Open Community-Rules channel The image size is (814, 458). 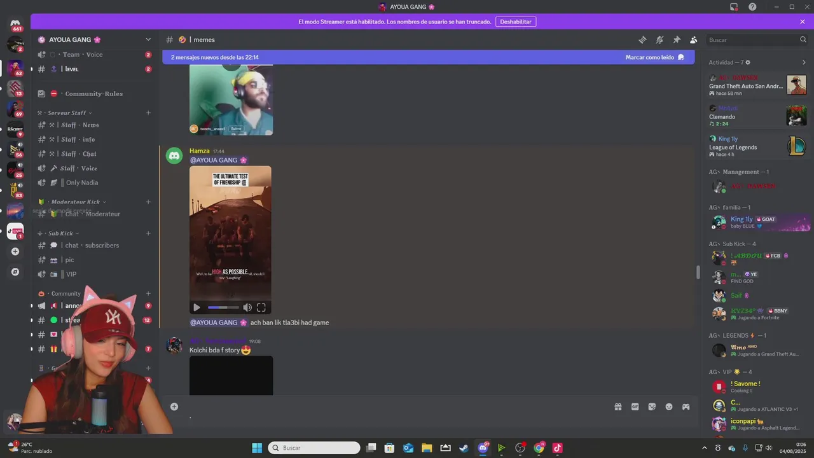[95, 94]
